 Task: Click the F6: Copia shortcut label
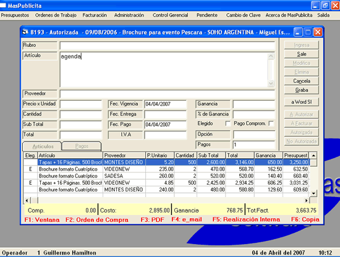[x=305, y=219]
